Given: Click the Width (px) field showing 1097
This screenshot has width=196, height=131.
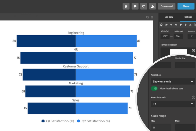Looking at the screenshot, I should pos(165,36).
